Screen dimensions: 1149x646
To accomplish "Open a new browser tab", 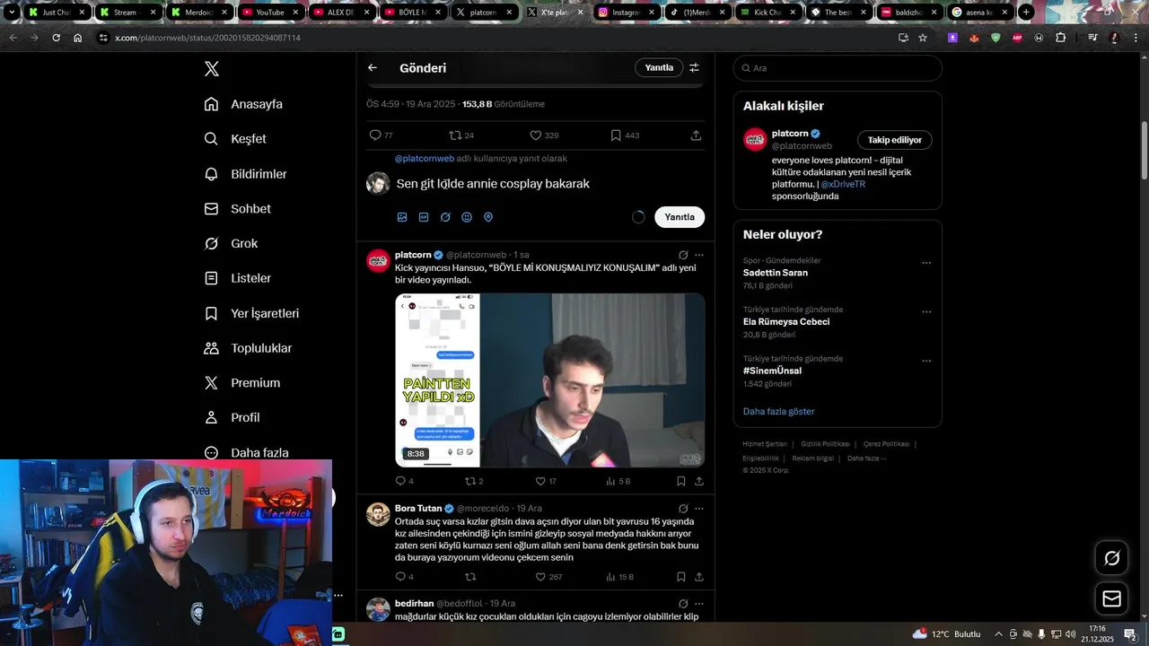I will 1026,13.
